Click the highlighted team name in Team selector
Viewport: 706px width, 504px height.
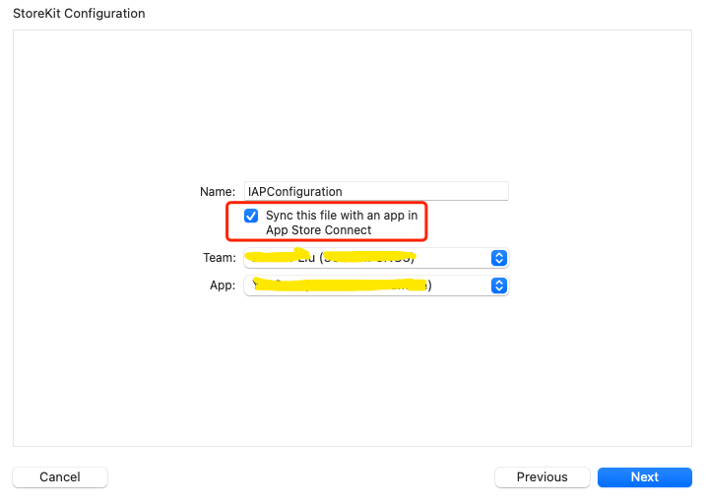330,258
